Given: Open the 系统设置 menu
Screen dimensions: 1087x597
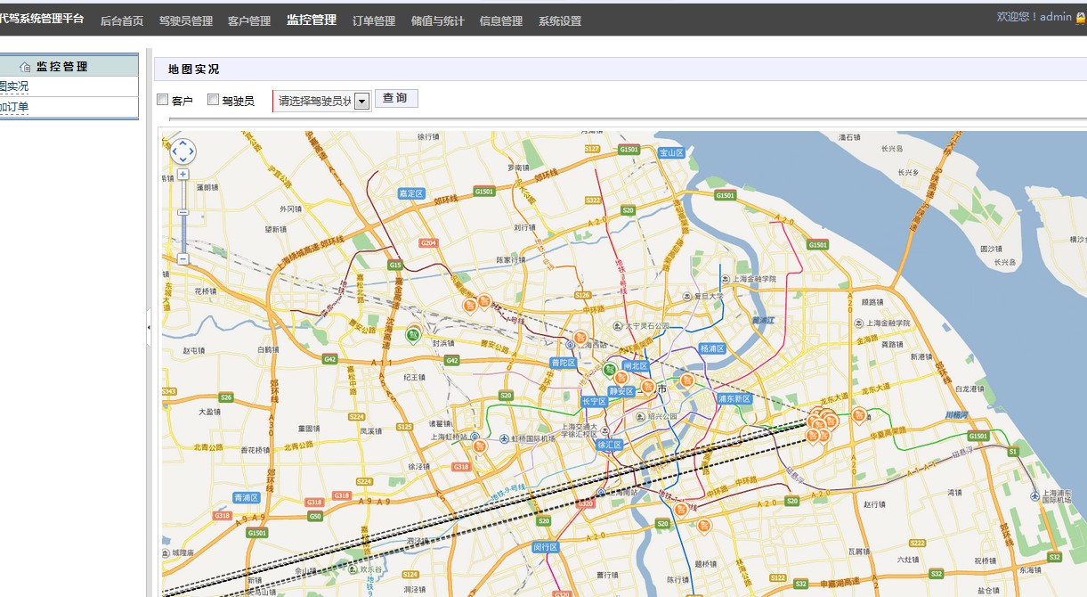Looking at the screenshot, I should tap(560, 20).
